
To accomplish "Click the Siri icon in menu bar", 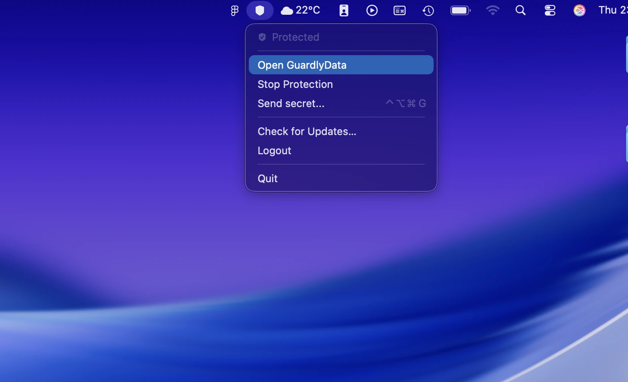I will (580, 10).
